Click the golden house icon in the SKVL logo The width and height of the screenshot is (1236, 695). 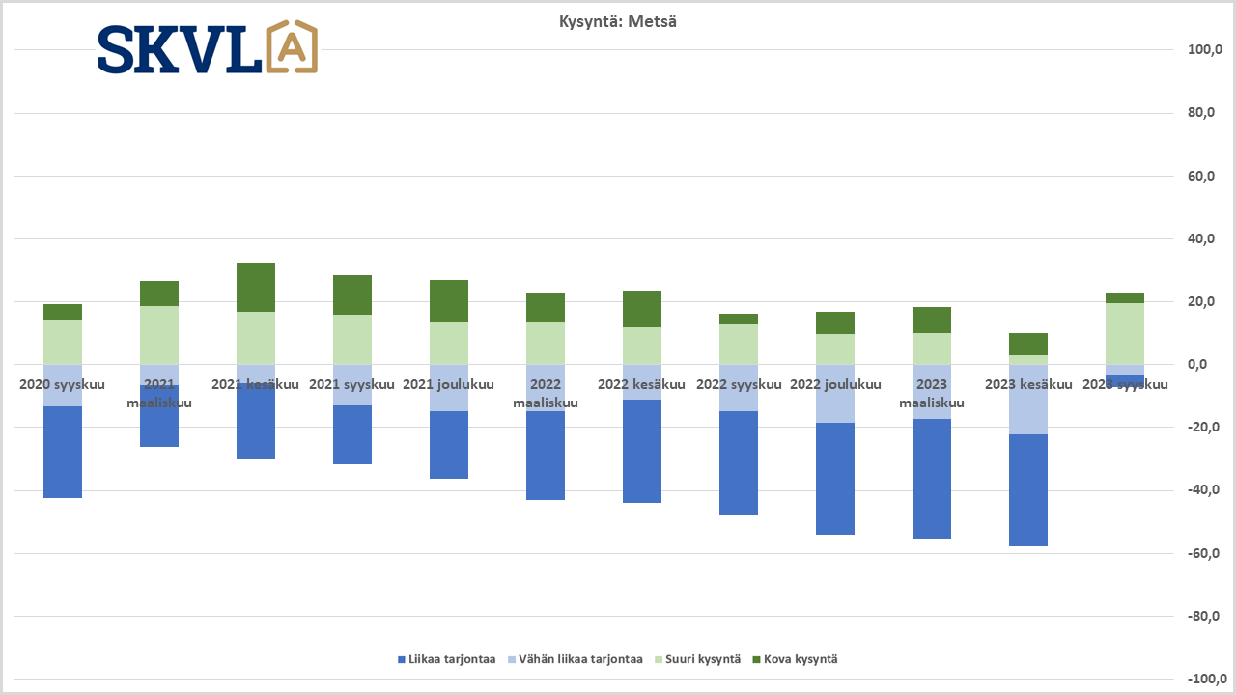point(292,47)
